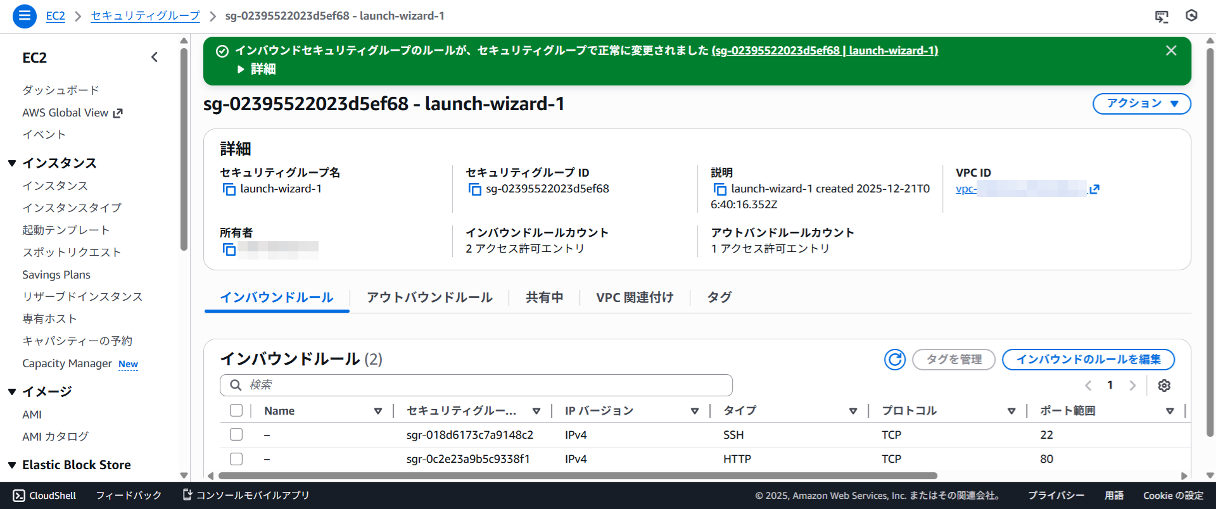1216x509 pixels.
Task: Collapse the EC2 sidebar with the arrow
Action: (x=155, y=58)
